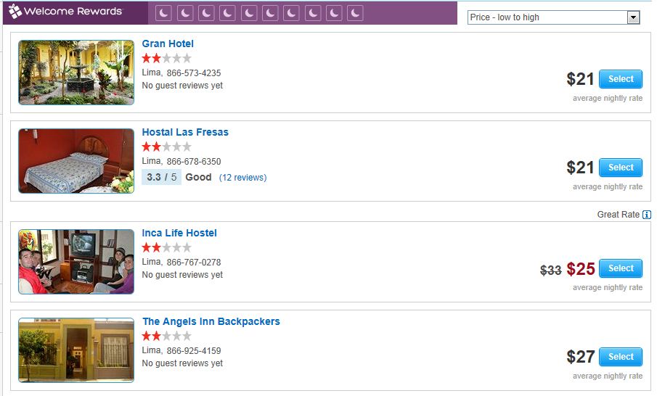
Task: Click the Welcome Rewards banner text
Action: point(73,12)
